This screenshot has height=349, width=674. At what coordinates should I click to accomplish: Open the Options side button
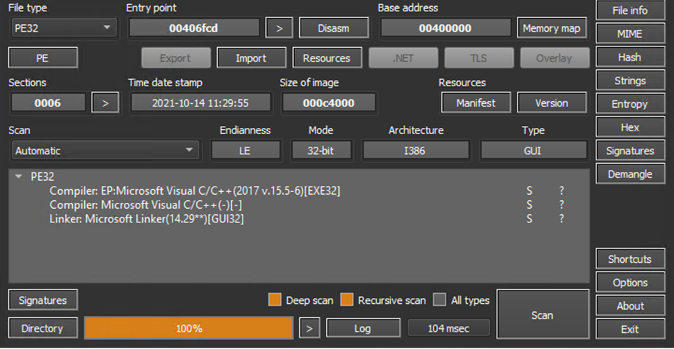(630, 282)
